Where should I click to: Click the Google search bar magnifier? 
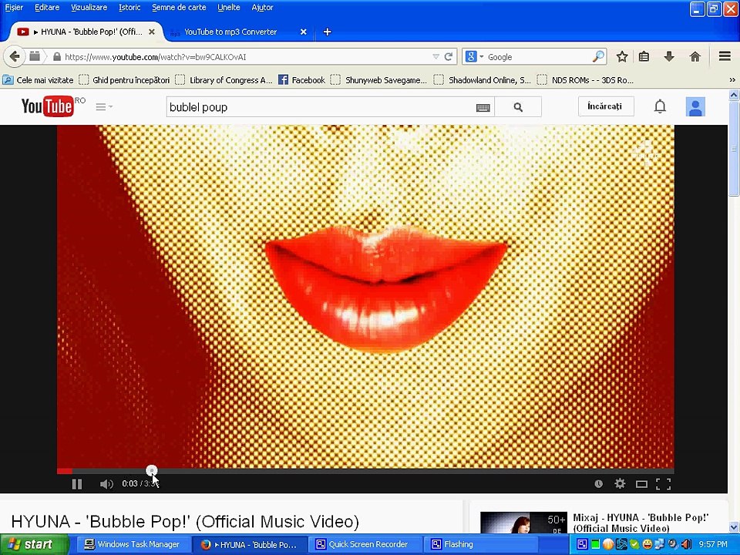coord(598,56)
